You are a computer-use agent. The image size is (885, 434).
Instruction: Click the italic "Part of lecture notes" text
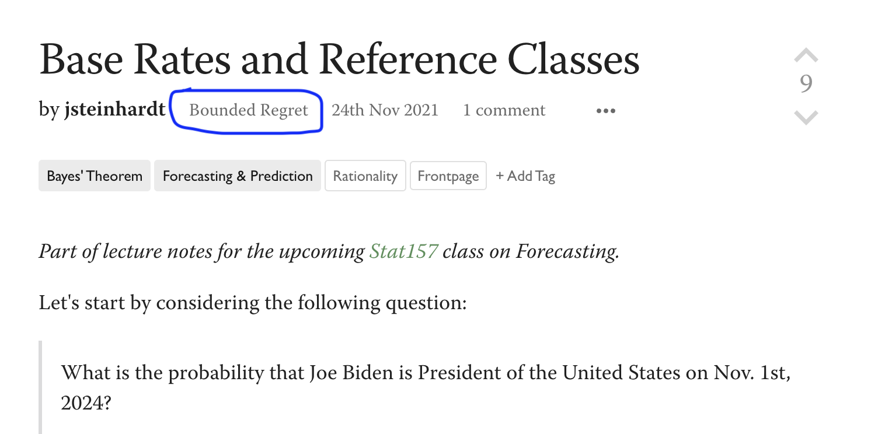click(198, 251)
